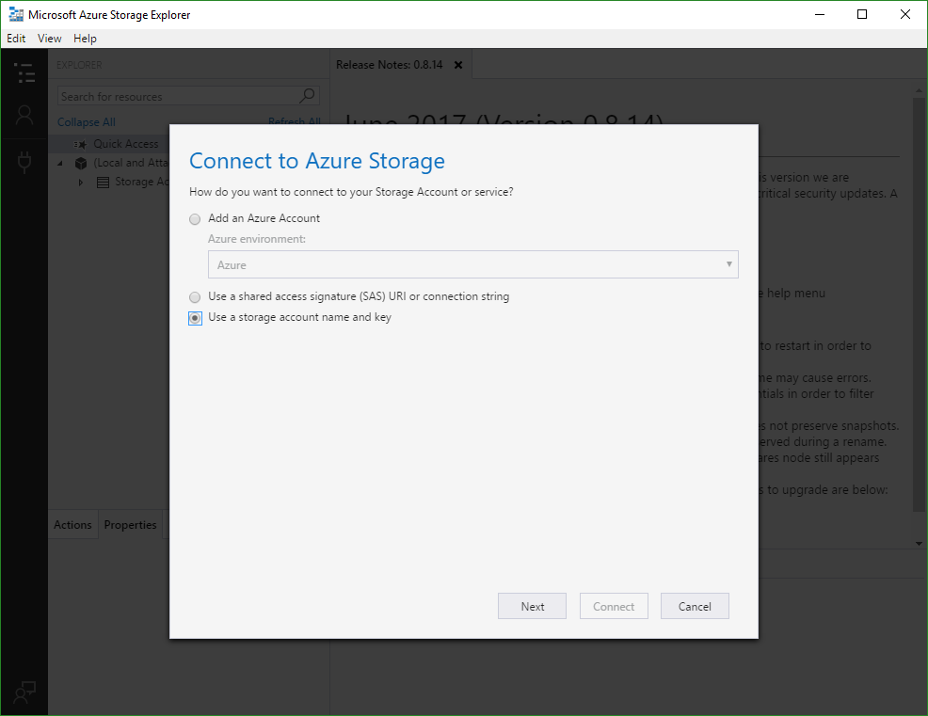Expand the Storage Accounts tree node

click(x=81, y=182)
